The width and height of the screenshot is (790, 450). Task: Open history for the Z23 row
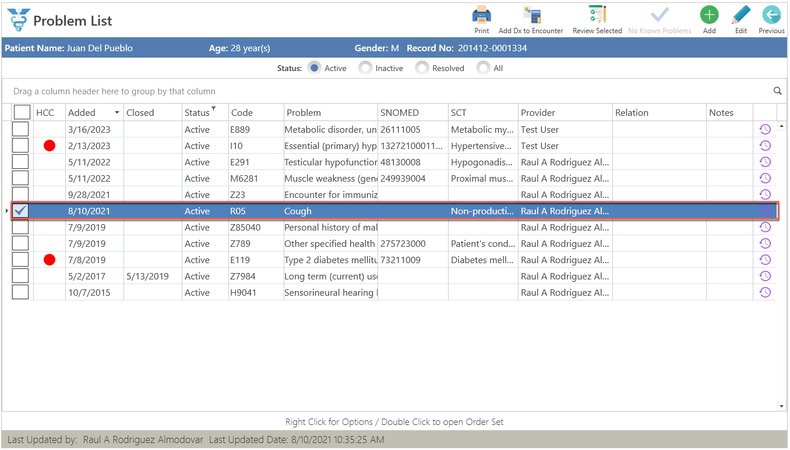[x=765, y=194]
